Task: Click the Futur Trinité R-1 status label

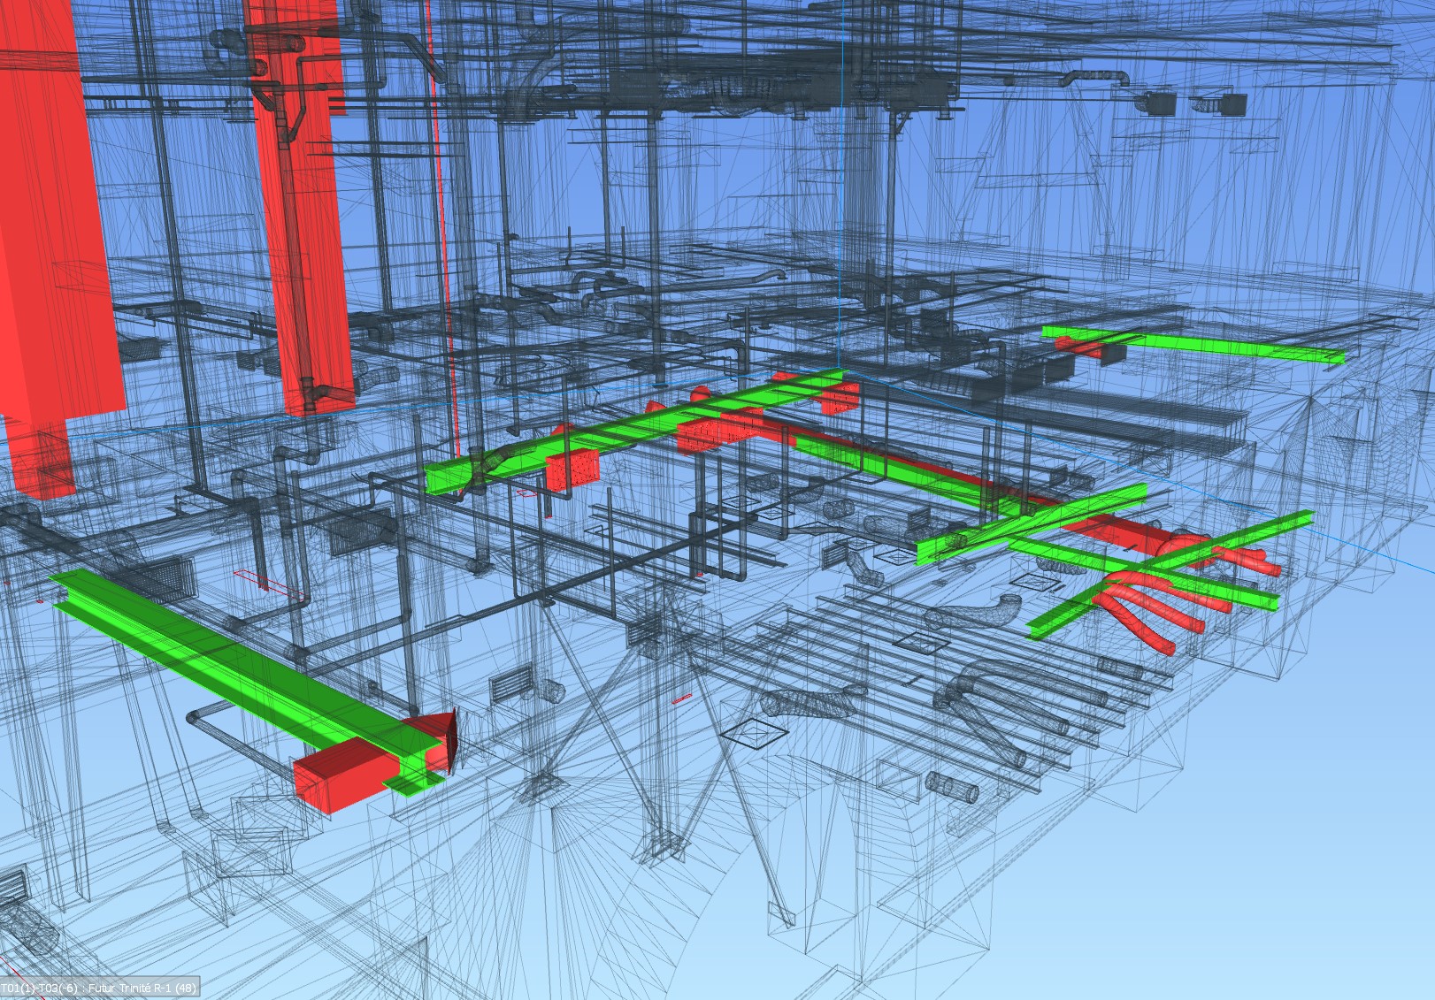Action: coord(99,987)
